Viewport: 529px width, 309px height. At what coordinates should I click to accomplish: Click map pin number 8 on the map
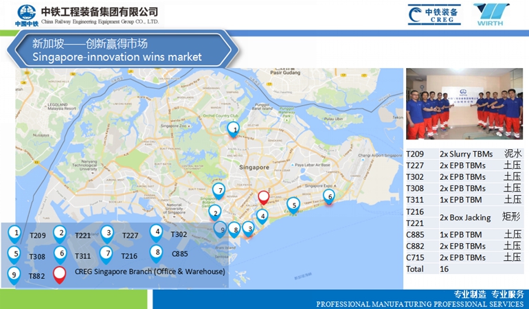[x=234, y=230]
